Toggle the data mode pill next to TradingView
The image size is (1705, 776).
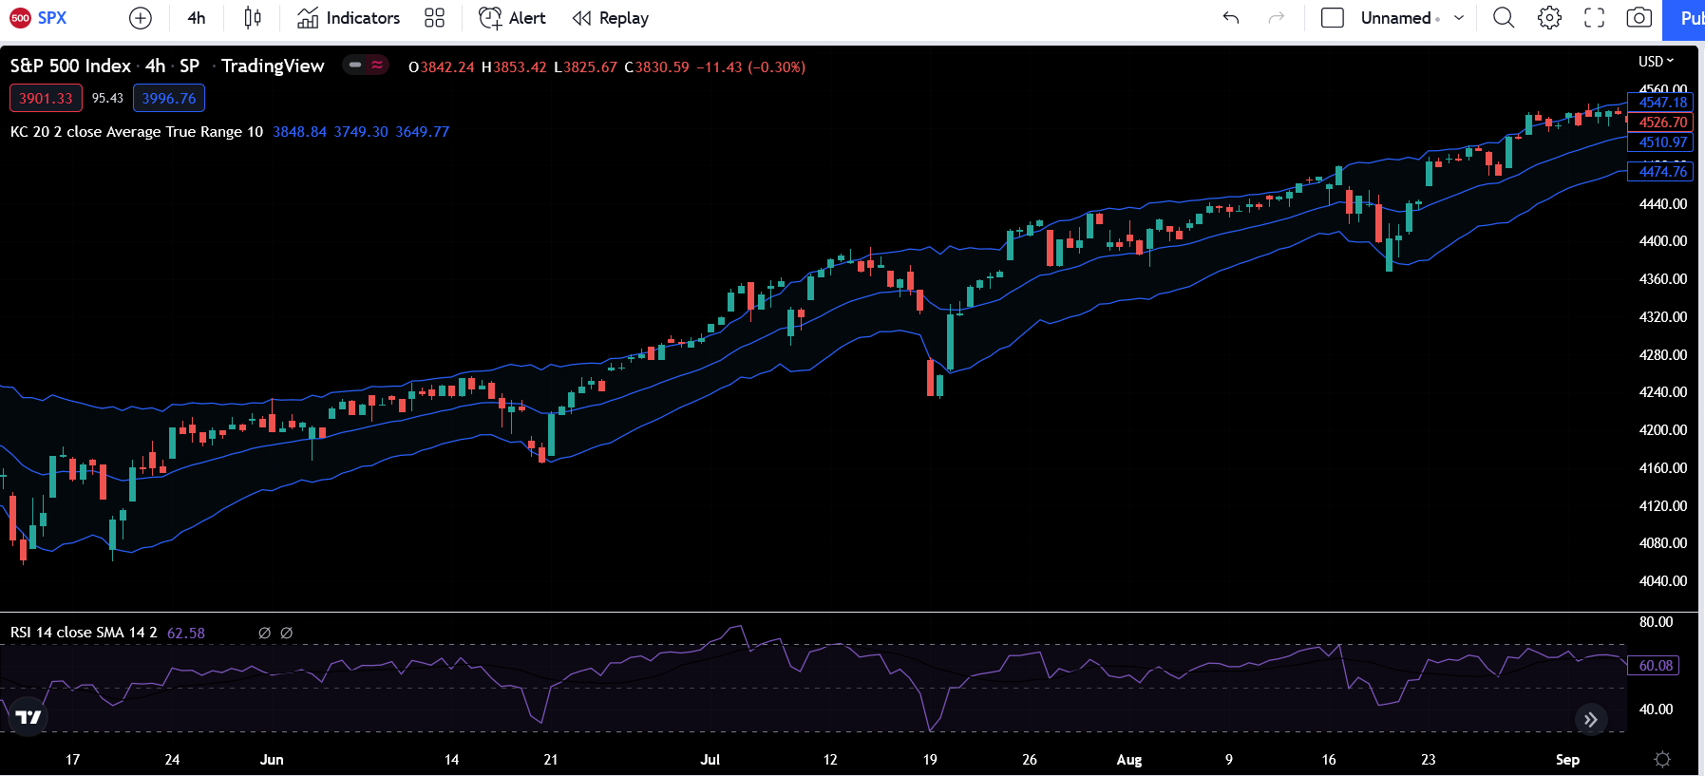[x=366, y=66]
